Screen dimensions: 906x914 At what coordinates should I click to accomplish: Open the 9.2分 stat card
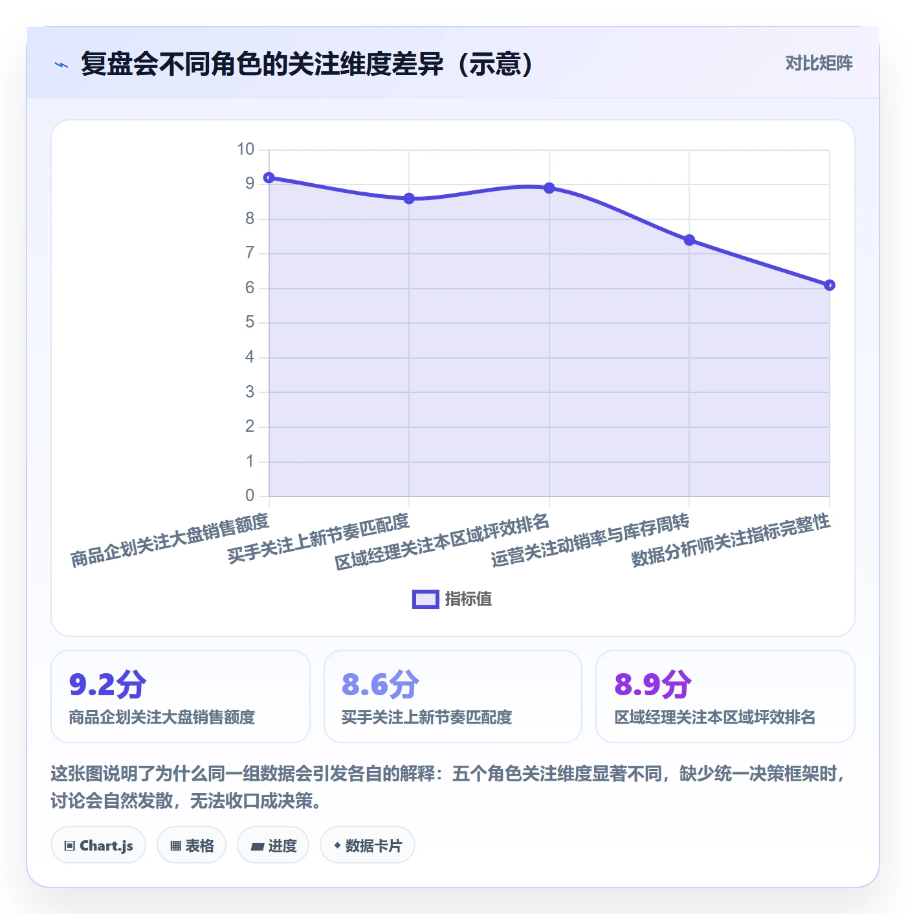click(181, 697)
